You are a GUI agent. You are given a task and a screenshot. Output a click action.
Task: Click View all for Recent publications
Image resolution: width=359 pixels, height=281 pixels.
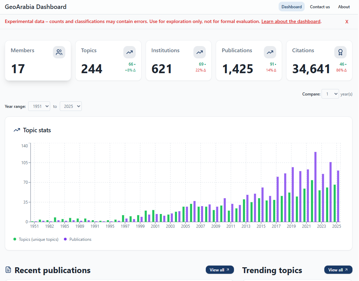pos(220,270)
